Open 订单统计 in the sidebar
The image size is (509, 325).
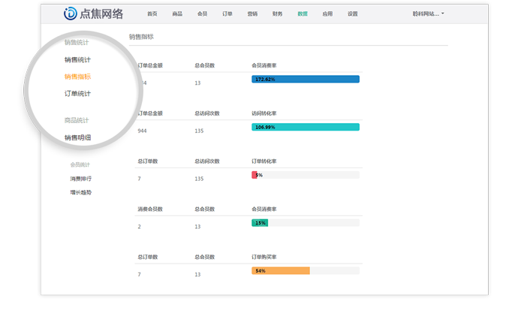click(78, 94)
